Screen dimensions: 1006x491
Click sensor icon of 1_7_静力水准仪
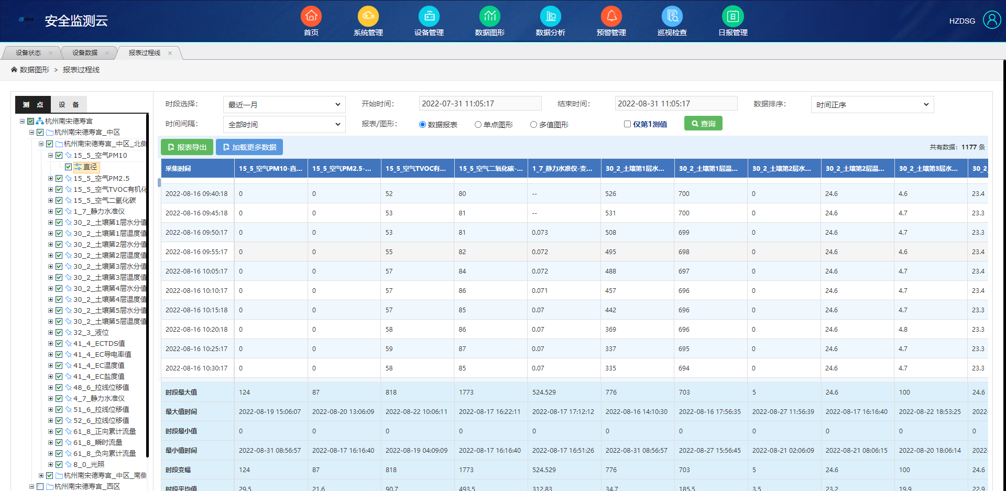(x=68, y=212)
